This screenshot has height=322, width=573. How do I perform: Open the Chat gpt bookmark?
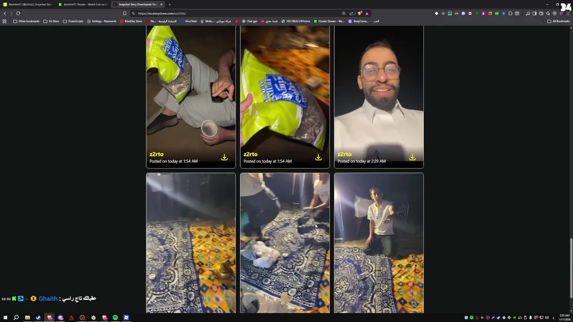pos(249,21)
